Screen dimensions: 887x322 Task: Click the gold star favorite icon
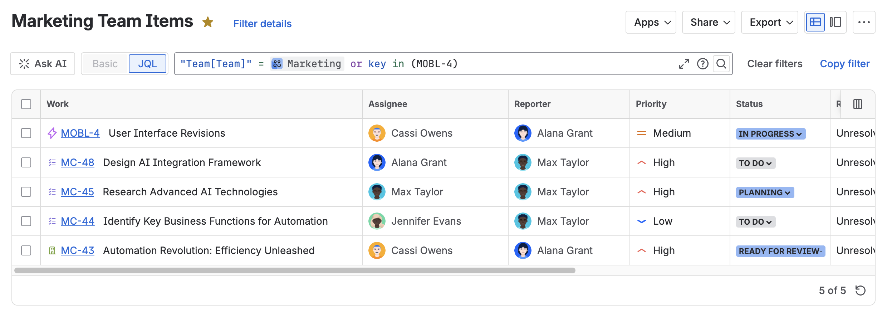point(207,22)
